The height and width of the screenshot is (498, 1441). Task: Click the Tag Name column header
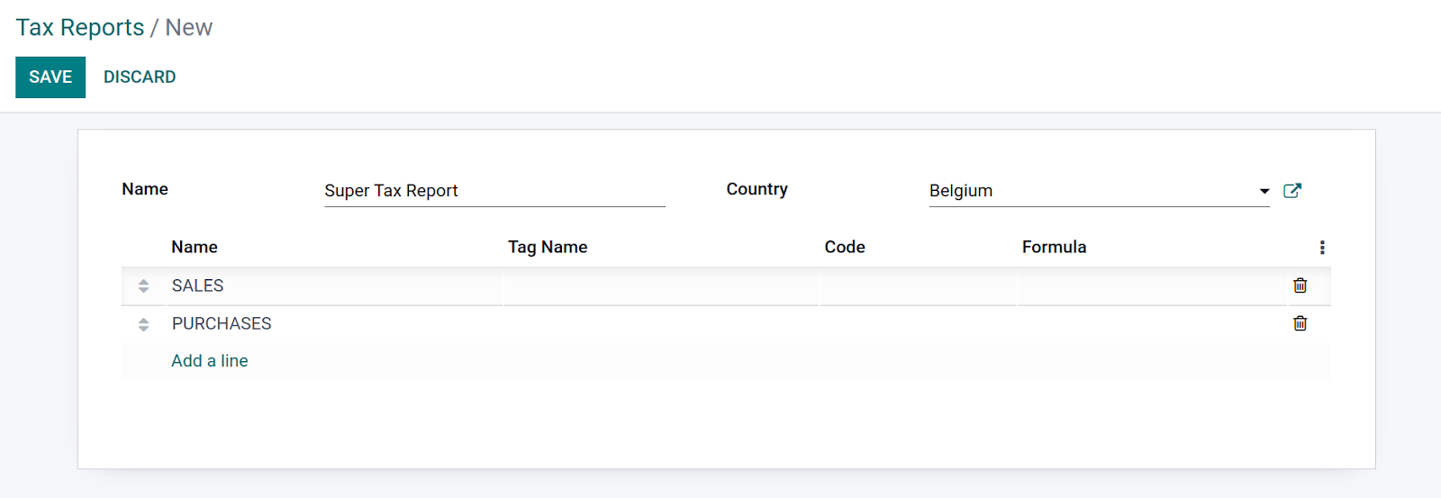point(548,247)
